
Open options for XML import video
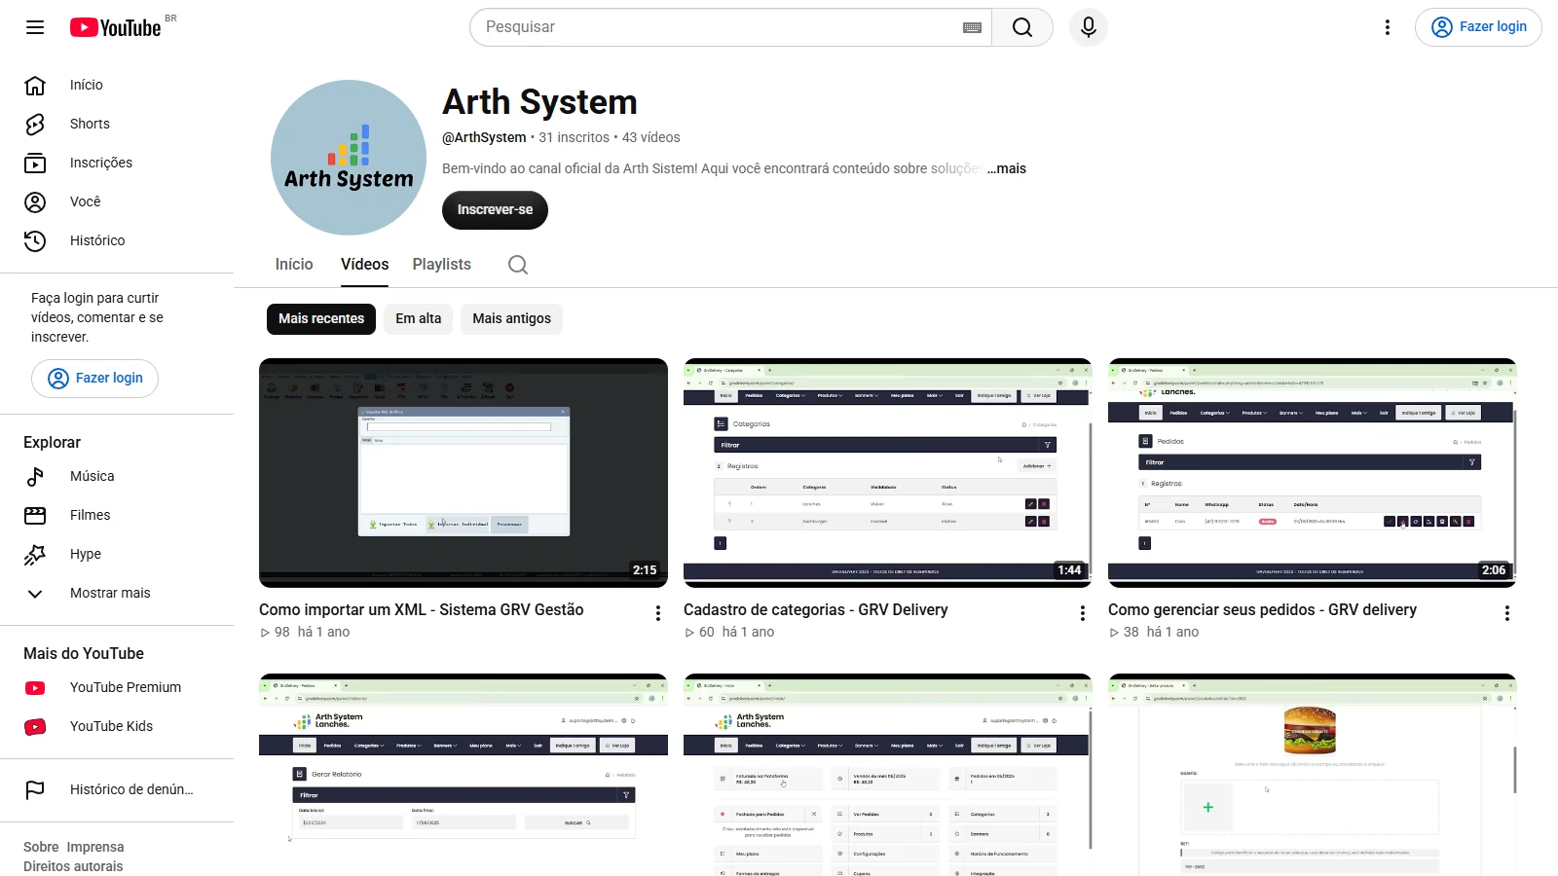point(658,613)
